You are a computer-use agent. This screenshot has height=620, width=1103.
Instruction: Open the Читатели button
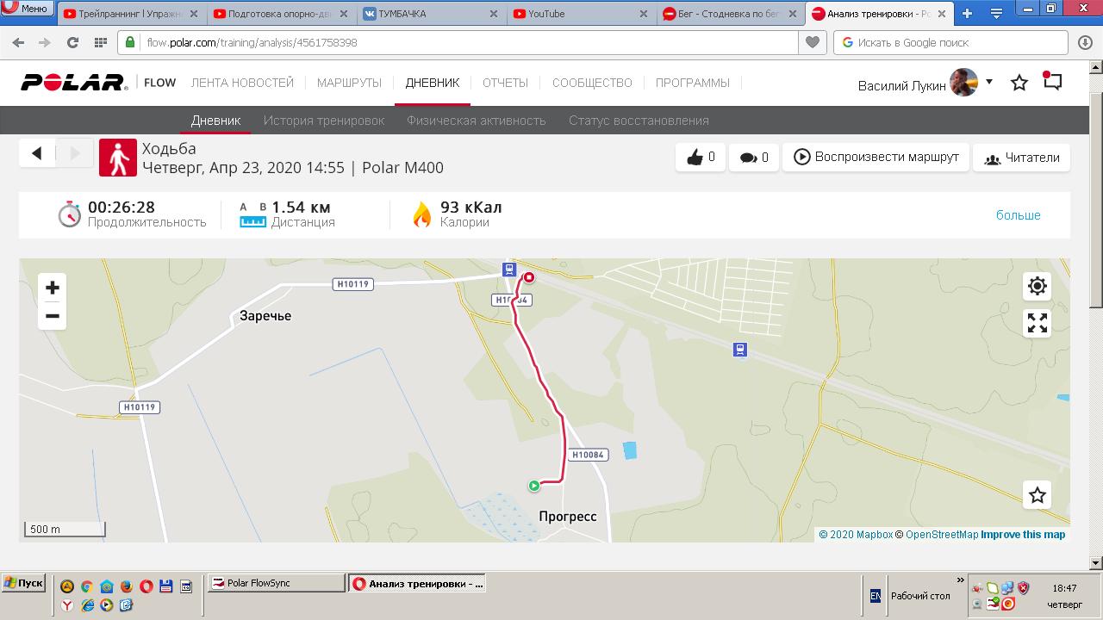tap(1021, 158)
